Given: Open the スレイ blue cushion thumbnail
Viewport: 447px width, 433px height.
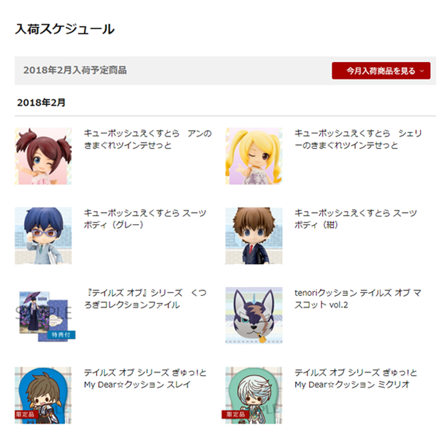Looking at the screenshot, I should tap(43, 396).
